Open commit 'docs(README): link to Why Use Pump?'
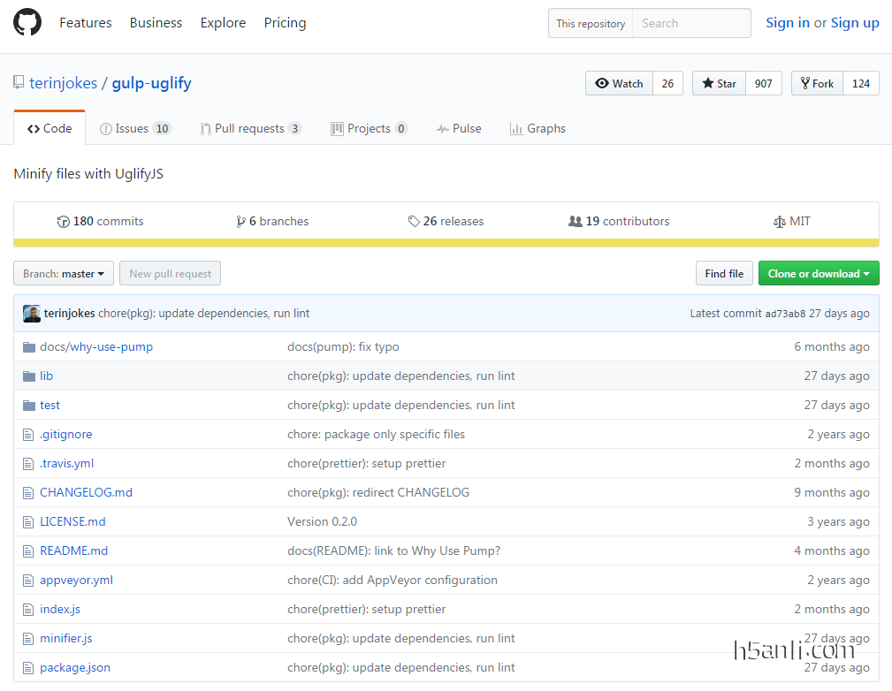 pyautogui.click(x=393, y=551)
